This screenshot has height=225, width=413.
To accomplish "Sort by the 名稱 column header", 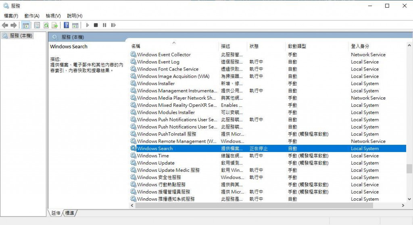I will pos(174,46).
